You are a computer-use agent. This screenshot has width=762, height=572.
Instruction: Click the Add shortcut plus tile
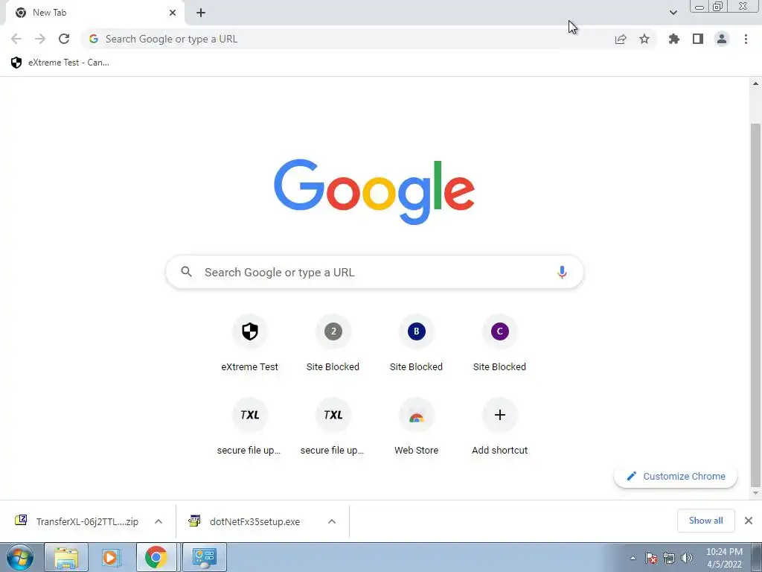point(499,427)
